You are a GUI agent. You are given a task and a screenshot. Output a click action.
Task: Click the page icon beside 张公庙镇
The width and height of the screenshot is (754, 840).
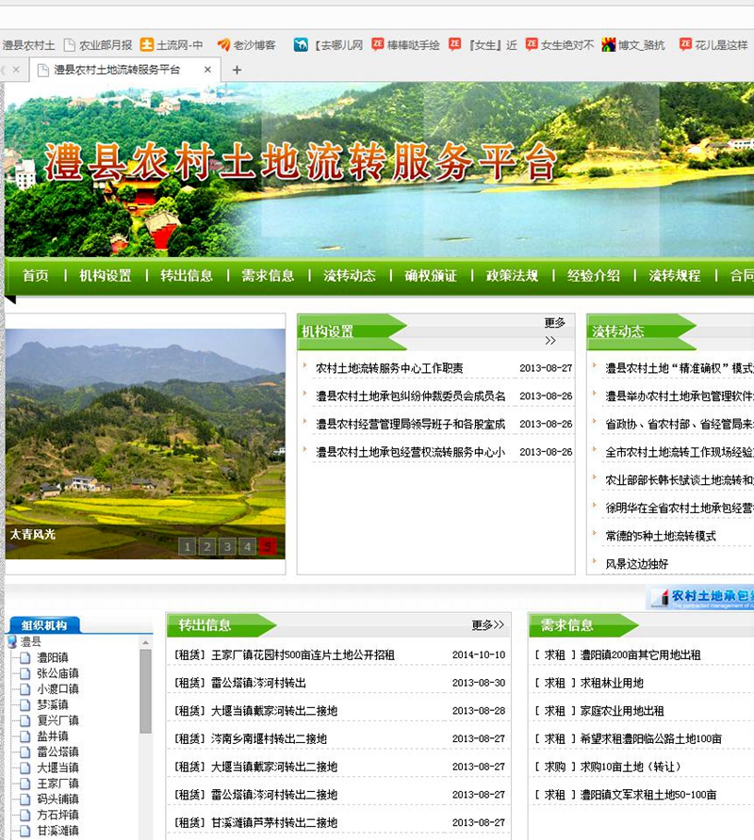pos(25,673)
